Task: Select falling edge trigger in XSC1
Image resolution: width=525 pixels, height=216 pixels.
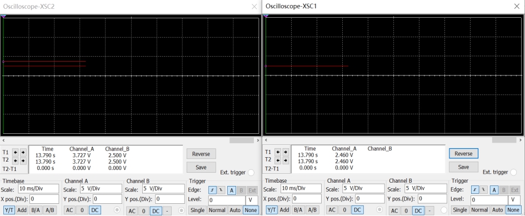Action: 484,190
